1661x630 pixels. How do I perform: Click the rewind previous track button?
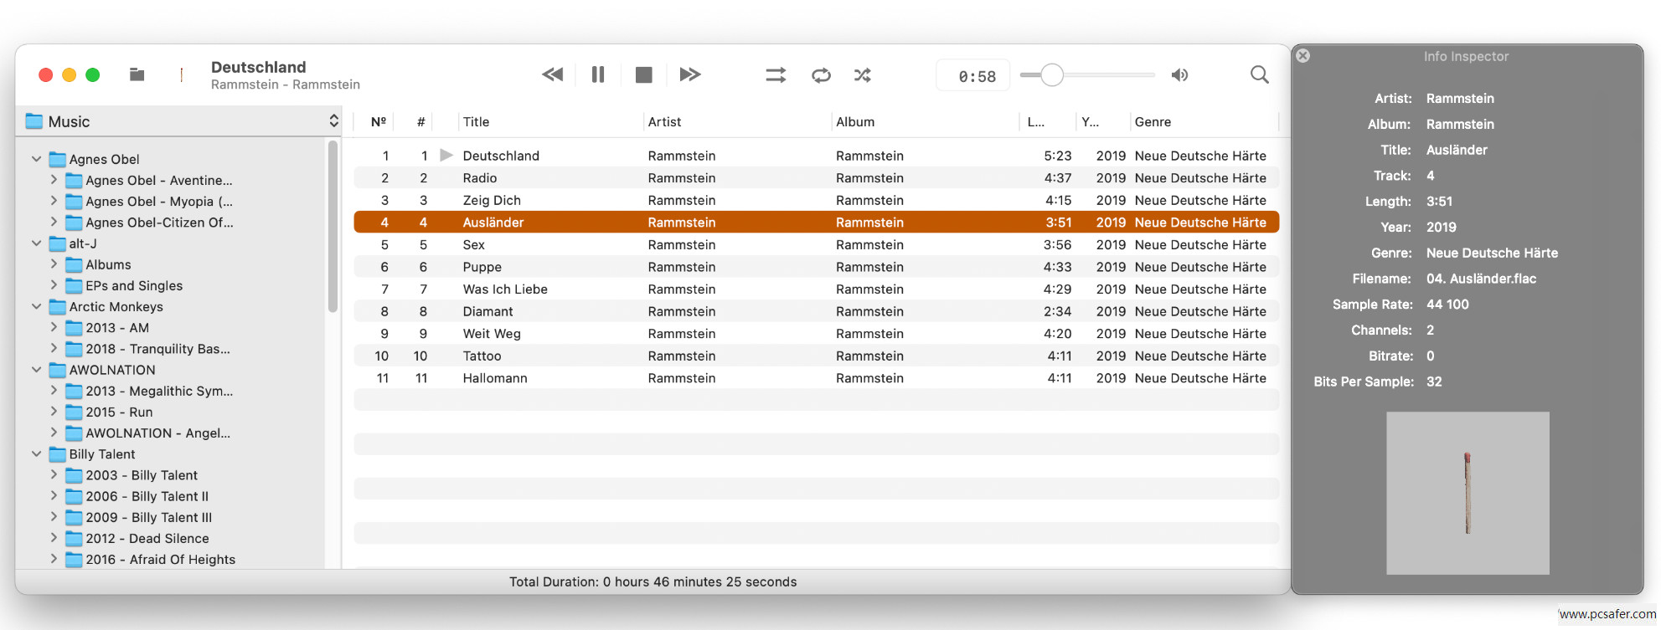click(x=552, y=75)
